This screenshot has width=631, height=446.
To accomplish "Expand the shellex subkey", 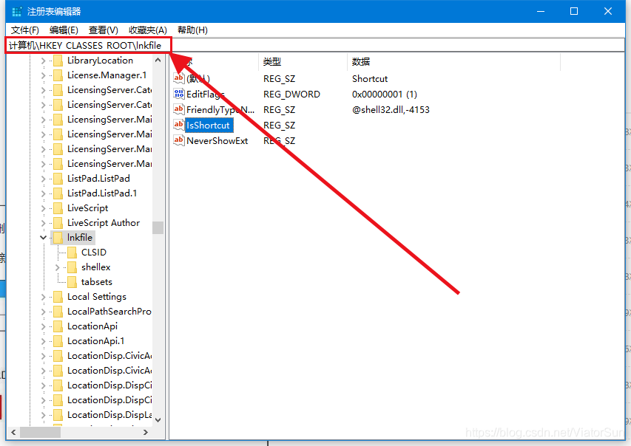I will (x=57, y=267).
